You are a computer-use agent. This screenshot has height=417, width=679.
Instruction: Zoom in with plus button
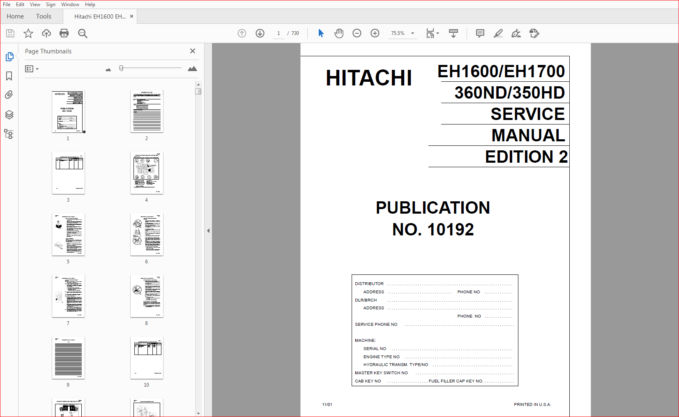coord(375,33)
